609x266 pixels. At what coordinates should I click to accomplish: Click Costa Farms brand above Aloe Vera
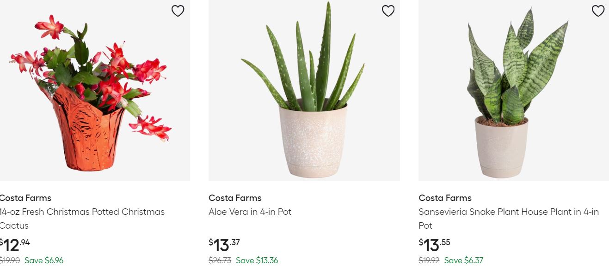(235, 198)
